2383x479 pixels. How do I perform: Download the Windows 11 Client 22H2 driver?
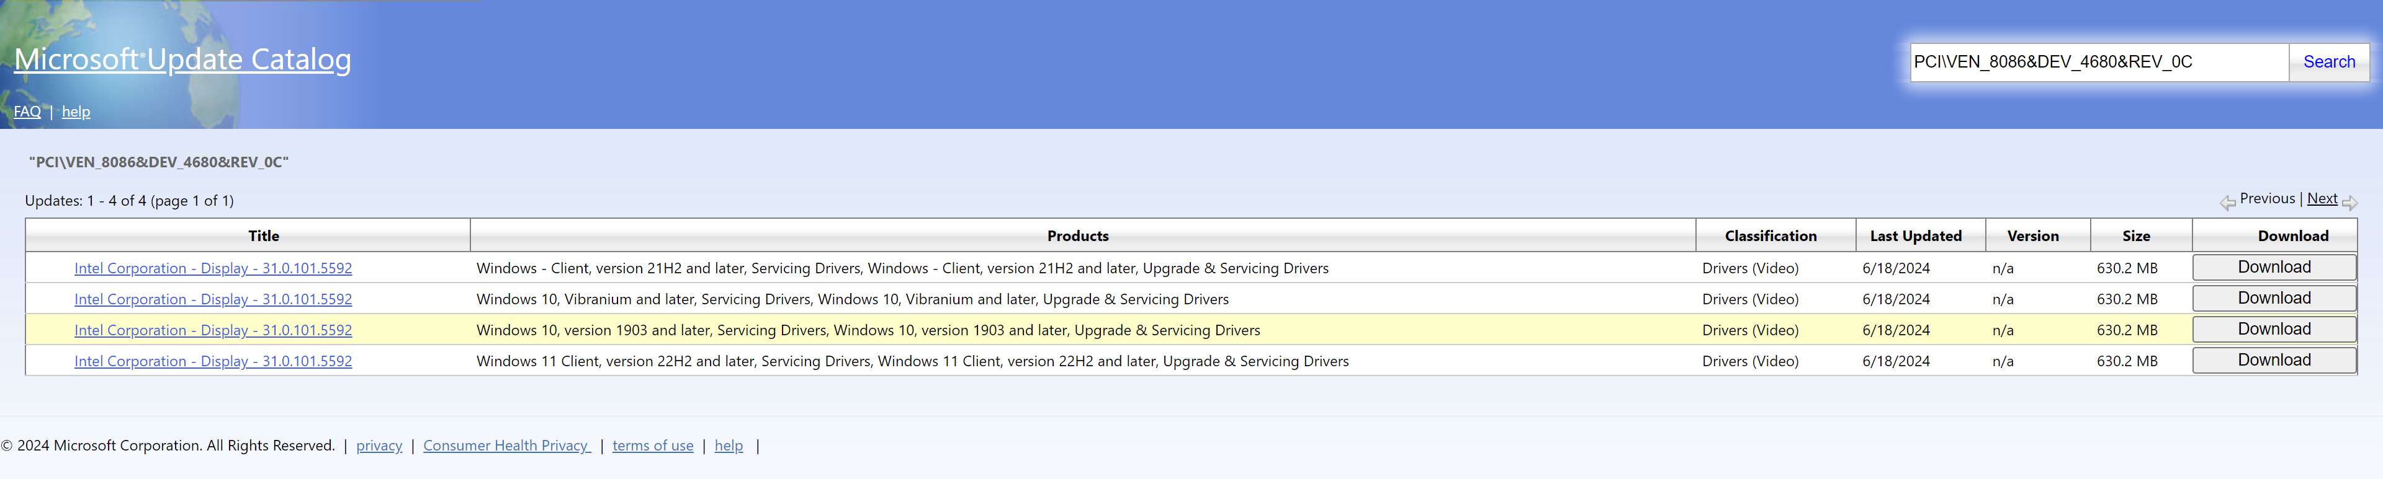[2274, 360]
